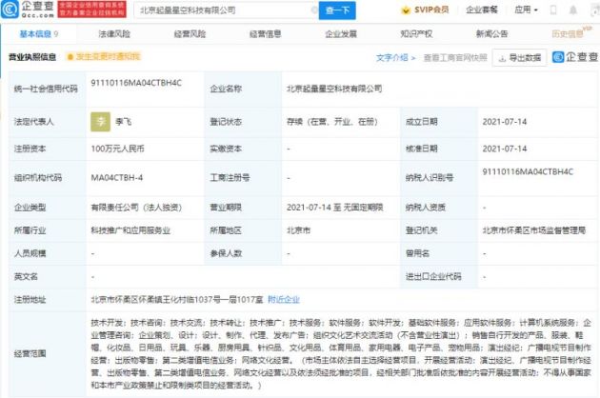The width and height of the screenshot is (600, 398).
Task: Click the 曾用名 label
Action: 417,253
